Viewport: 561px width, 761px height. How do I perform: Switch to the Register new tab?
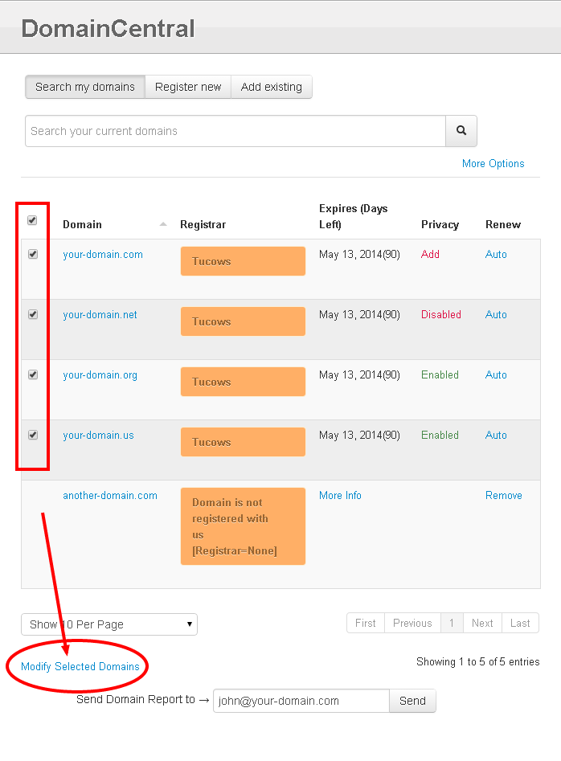(x=187, y=87)
